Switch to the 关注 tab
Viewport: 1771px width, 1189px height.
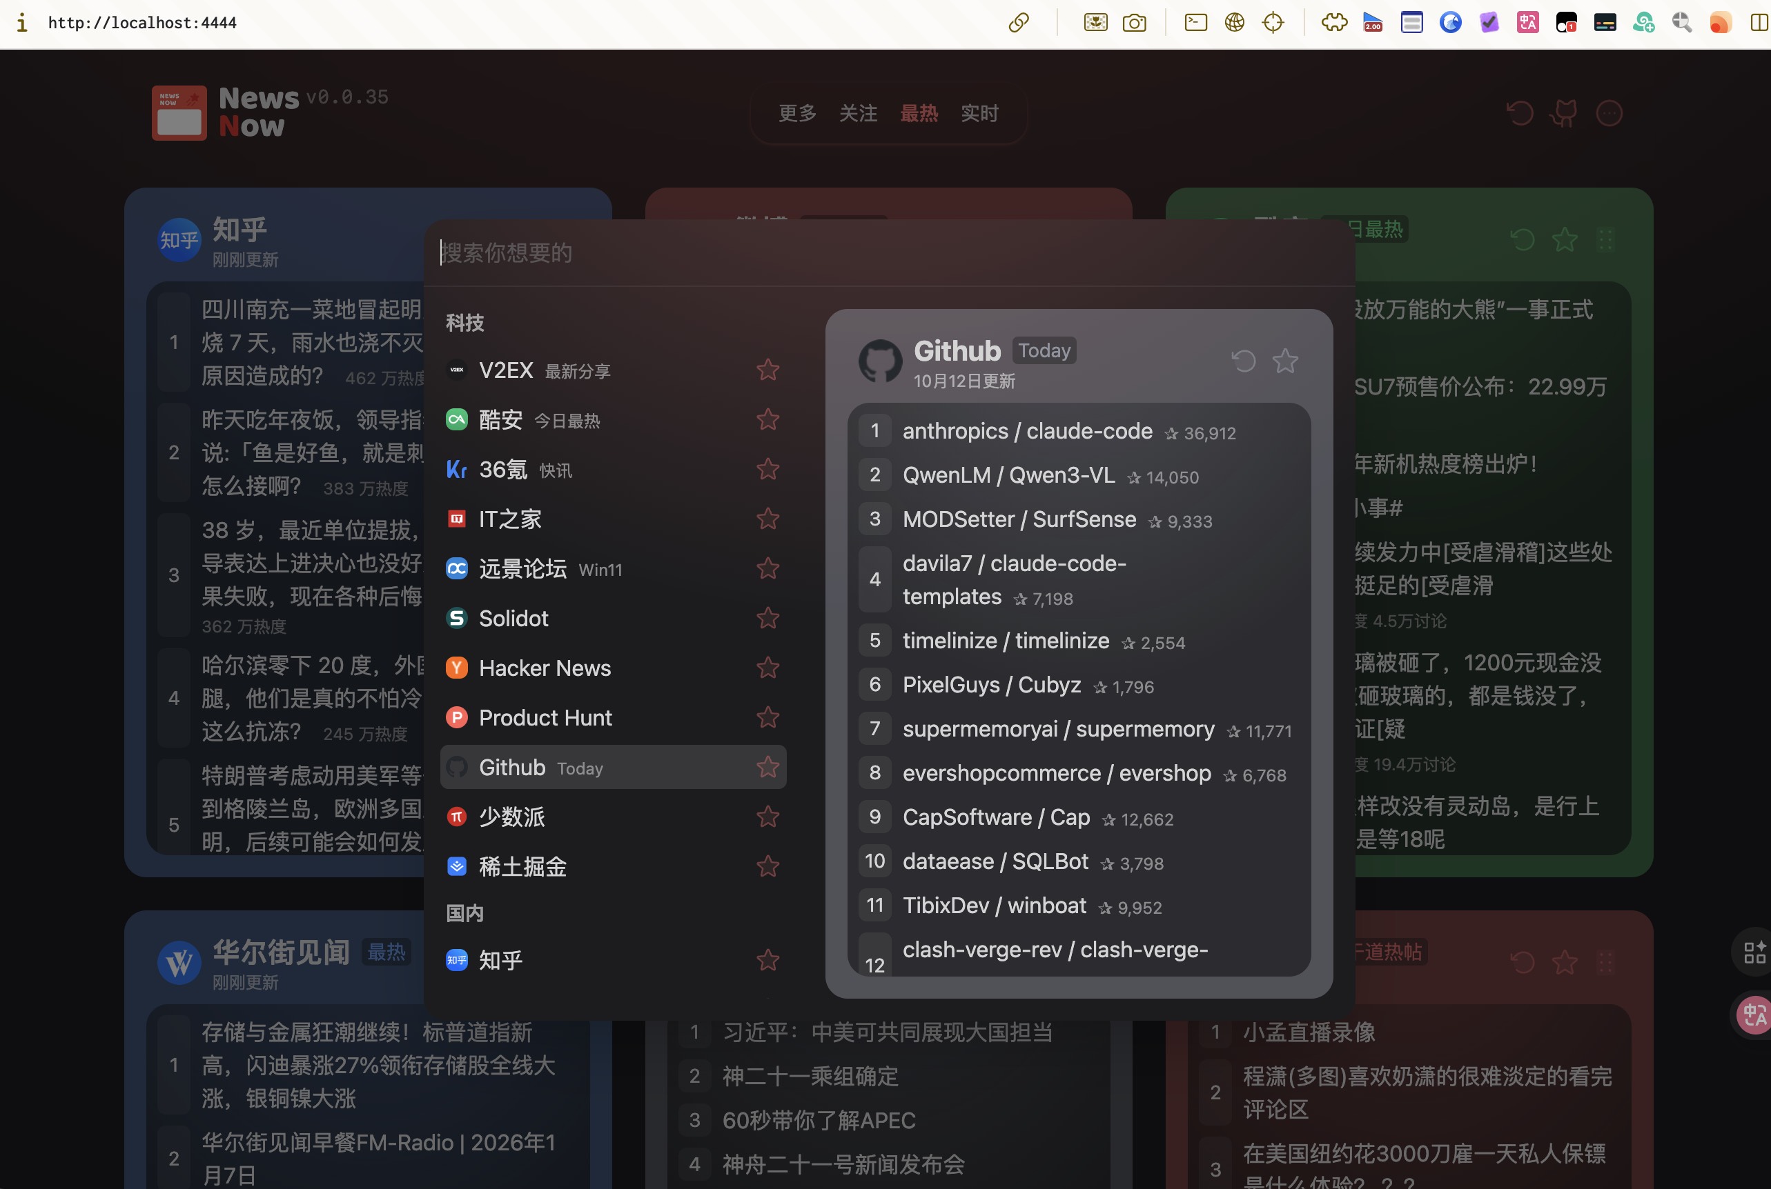(857, 114)
